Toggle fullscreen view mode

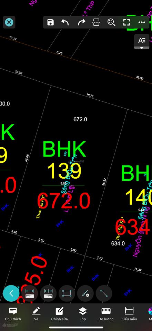(x=126, y=22)
